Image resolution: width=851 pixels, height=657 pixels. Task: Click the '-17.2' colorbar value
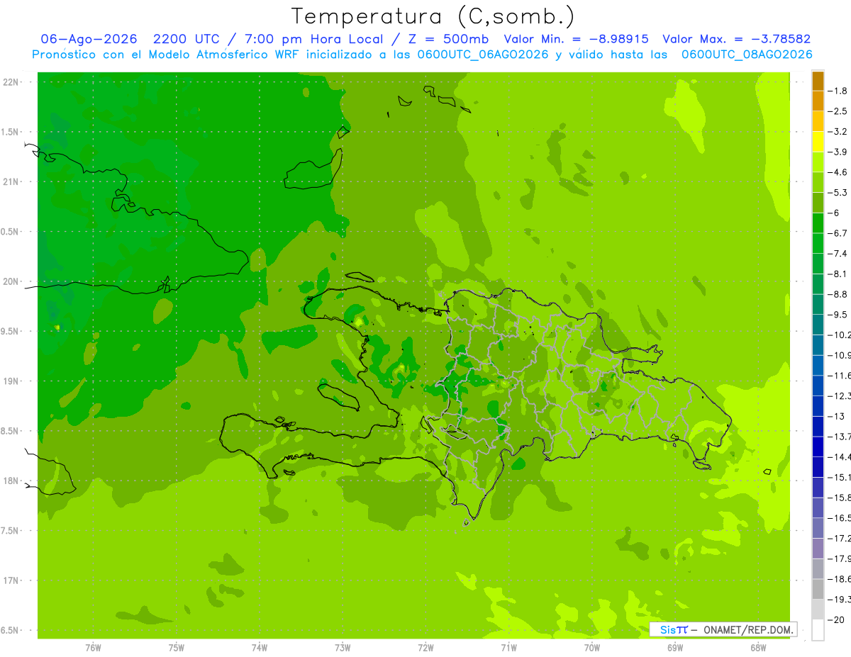[839, 539]
